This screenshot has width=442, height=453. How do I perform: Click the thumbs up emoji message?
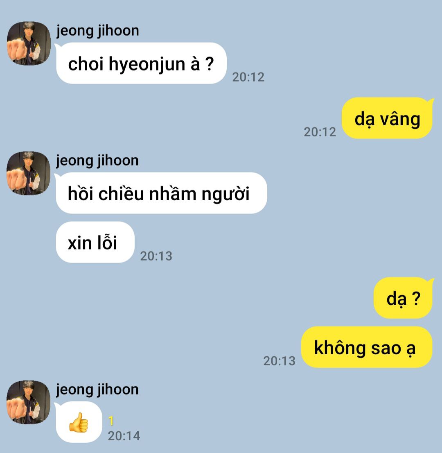79,422
